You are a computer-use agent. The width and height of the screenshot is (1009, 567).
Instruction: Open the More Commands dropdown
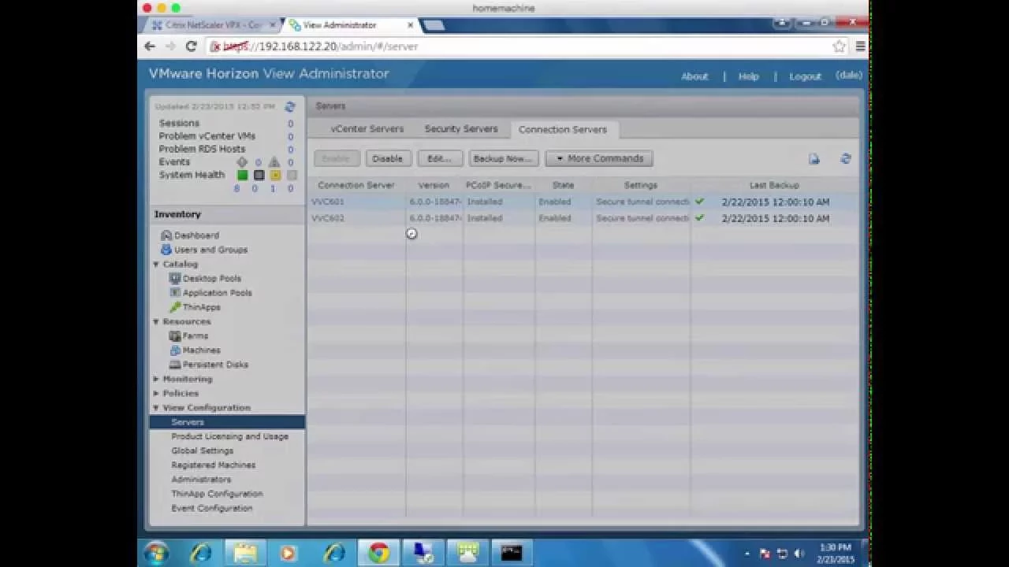click(x=599, y=158)
